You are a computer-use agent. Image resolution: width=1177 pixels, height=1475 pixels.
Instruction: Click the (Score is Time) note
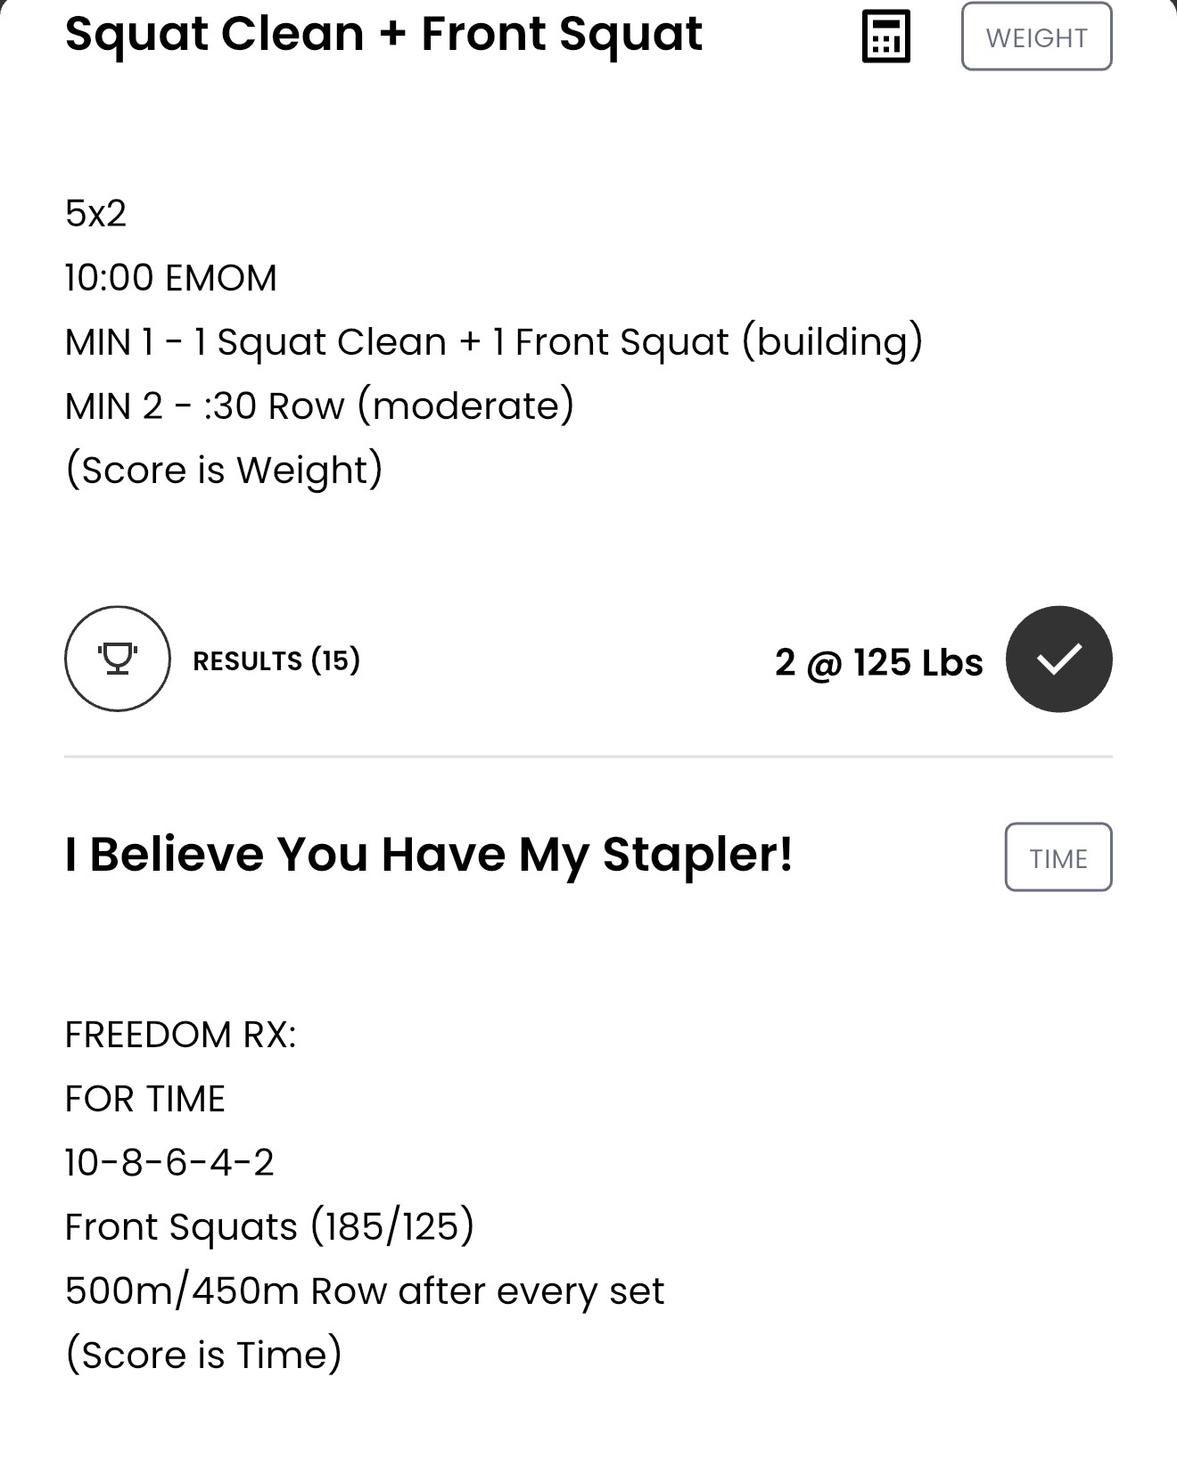(203, 1356)
